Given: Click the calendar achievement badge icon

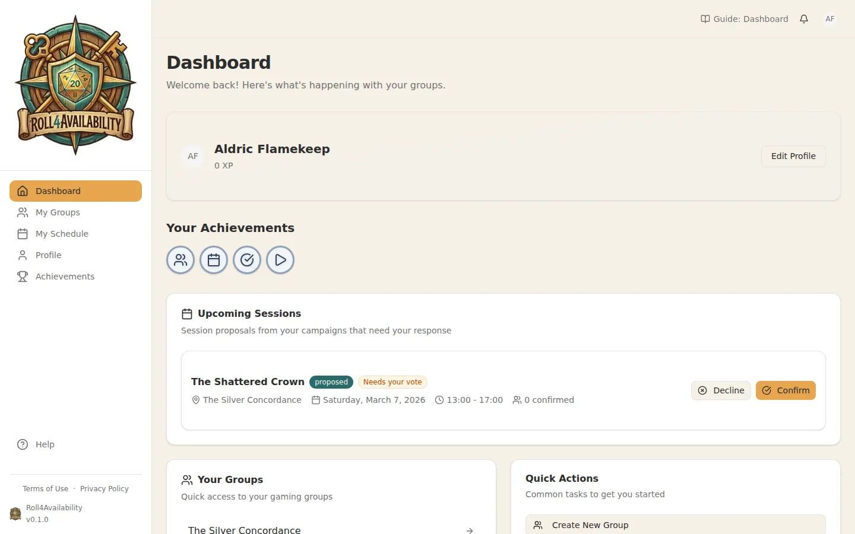Looking at the screenshot, I should click(213, 260).
